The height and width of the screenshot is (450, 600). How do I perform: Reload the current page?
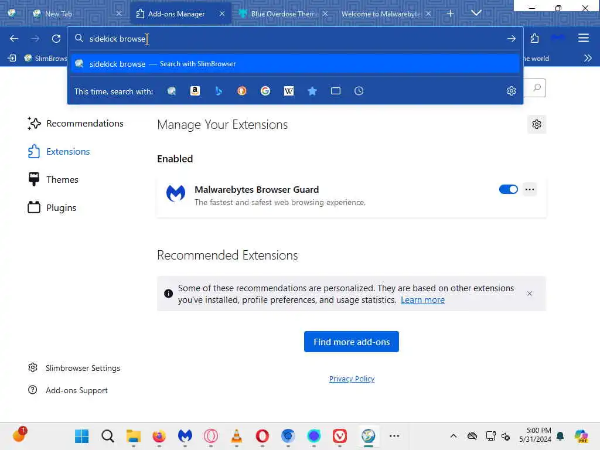56,38
